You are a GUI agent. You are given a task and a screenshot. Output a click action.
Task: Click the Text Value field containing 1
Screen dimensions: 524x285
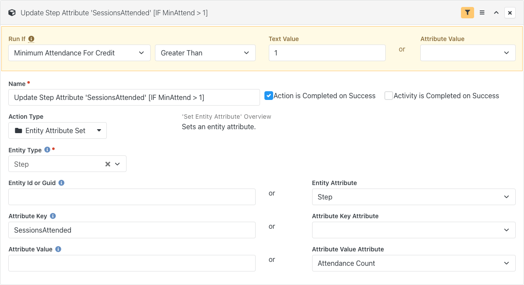pyautogui.click(x=327, y=53)
